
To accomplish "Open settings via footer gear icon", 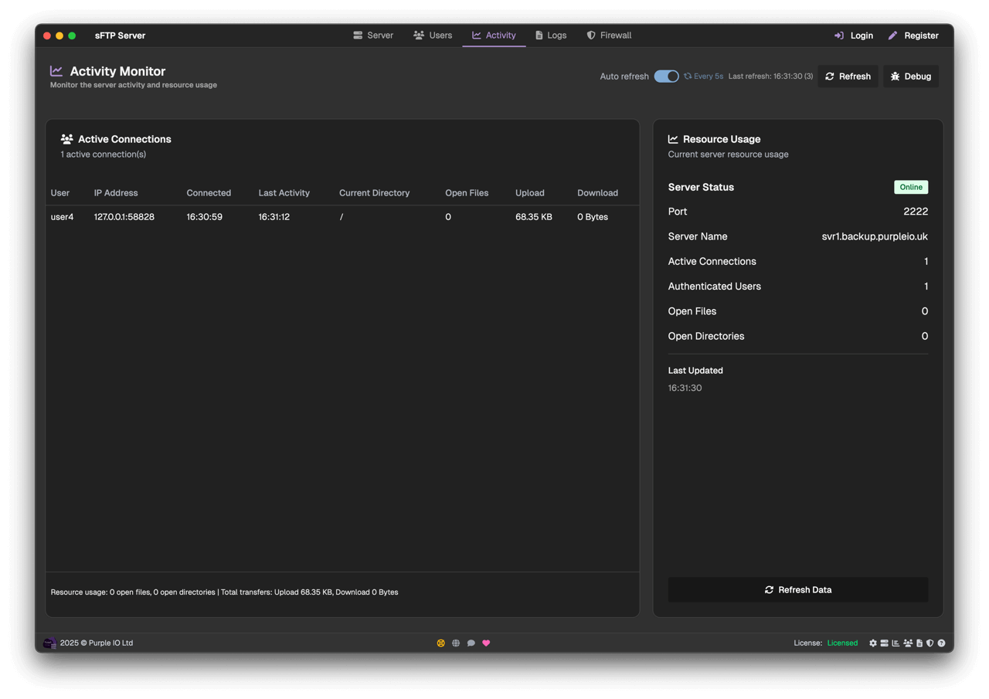I will pyautogui.click(x=873, y=643).
